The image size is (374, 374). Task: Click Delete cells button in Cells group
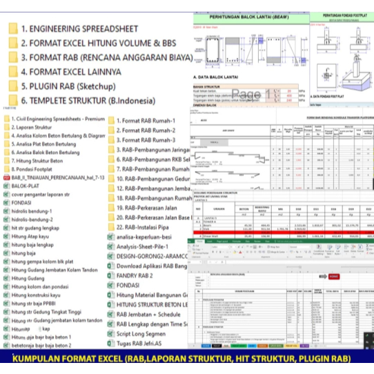(353, 250)
